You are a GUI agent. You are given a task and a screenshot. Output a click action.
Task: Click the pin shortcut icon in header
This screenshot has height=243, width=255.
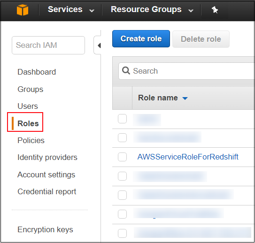[x=215, y=10]
